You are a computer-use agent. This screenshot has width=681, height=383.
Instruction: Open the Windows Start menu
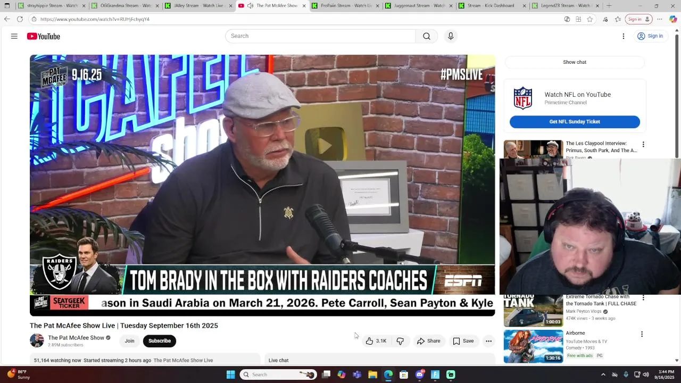(x=230, y=374)
